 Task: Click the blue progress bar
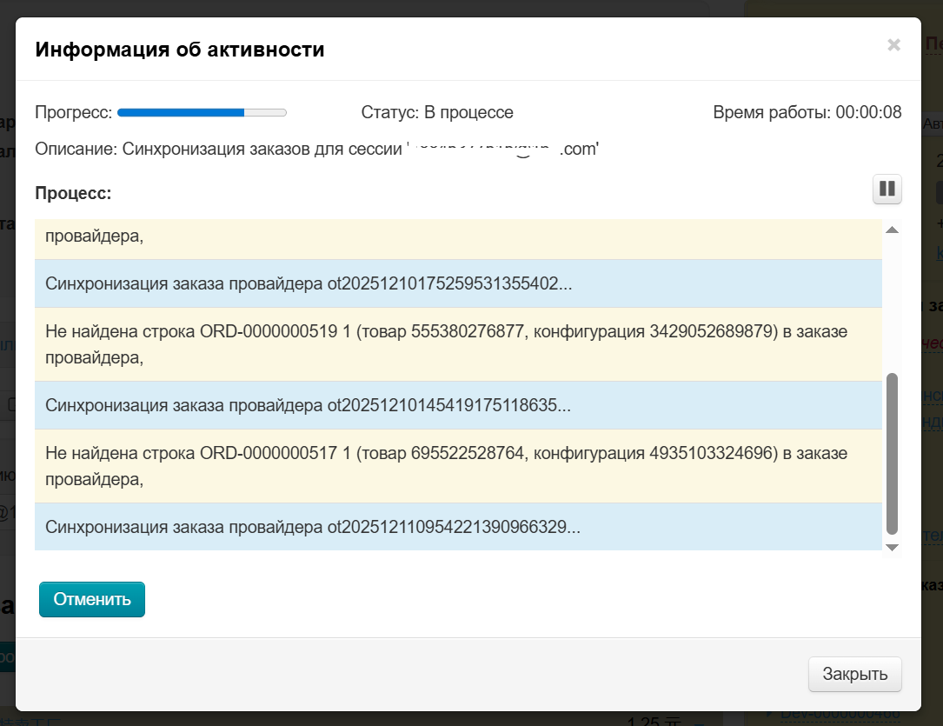click(x=202, y=112)
